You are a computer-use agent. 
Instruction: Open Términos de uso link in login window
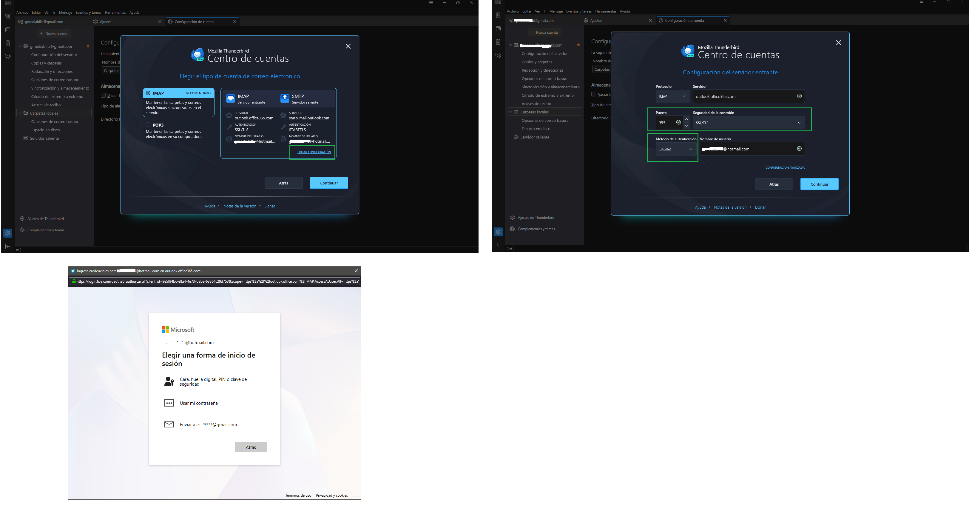coord(298,495)
